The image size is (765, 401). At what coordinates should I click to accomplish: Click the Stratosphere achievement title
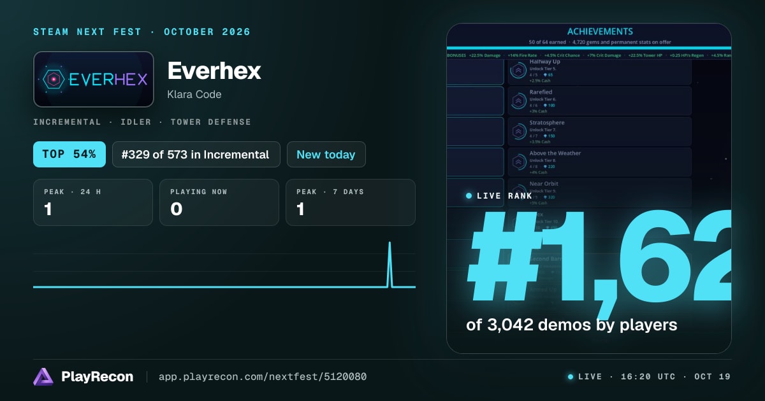[x=547, y=123]
